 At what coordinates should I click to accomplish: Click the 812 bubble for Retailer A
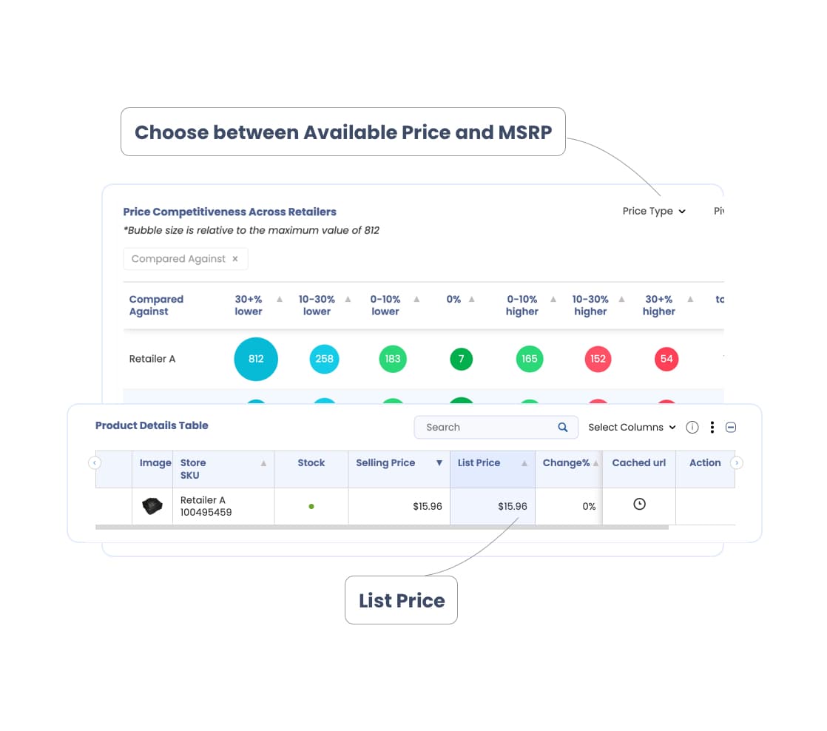point(256,359)
